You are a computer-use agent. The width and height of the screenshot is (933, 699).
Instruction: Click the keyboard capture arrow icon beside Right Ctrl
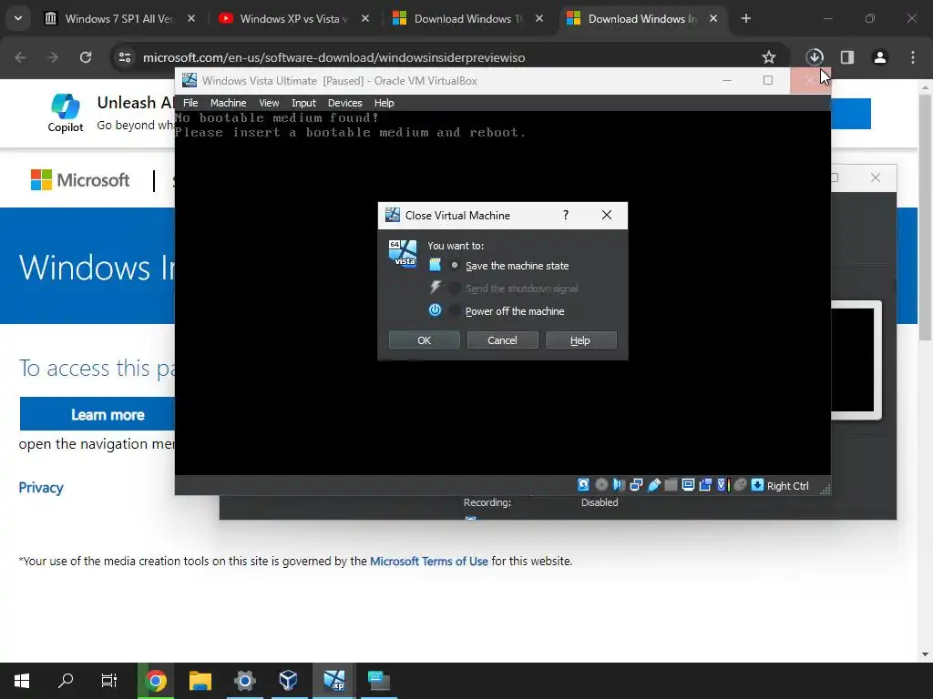point(757,485)
